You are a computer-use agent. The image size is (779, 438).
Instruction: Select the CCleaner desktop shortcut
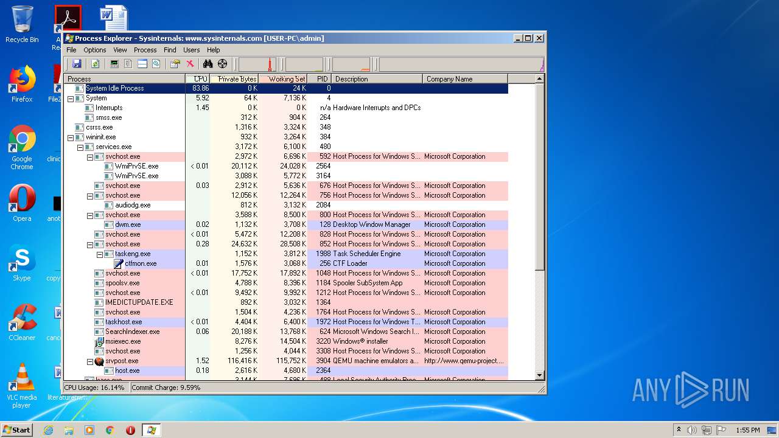[x=22, y=322]
